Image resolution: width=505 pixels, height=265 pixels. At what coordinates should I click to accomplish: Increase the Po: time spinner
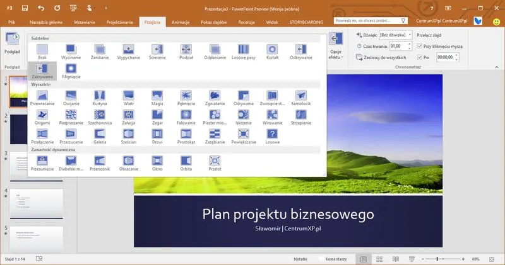[x=456, y=55]
